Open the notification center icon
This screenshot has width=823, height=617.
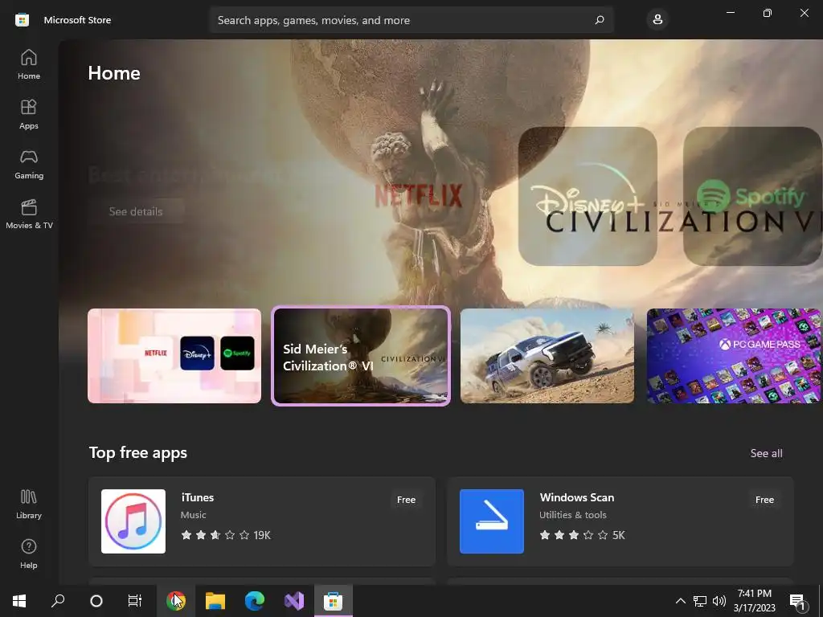pyautogui.click(x=797, y=601)
